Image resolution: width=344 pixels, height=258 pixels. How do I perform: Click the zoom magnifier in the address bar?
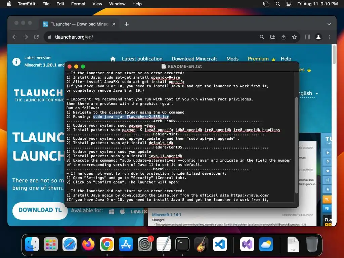tap(262, 37)
